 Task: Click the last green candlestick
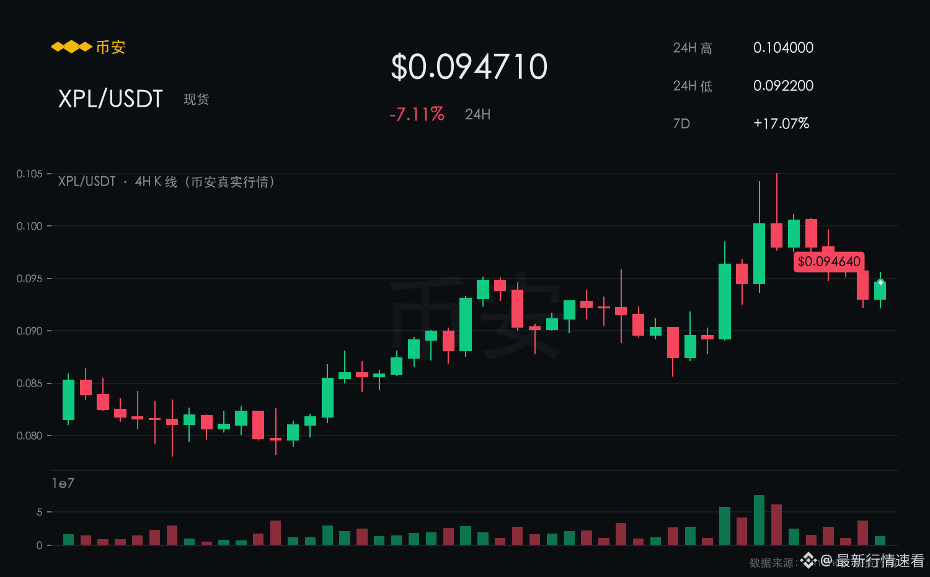(880, 290)
